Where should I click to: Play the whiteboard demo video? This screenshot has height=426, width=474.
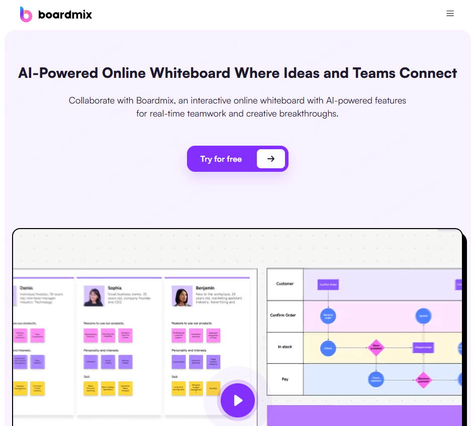238,400
